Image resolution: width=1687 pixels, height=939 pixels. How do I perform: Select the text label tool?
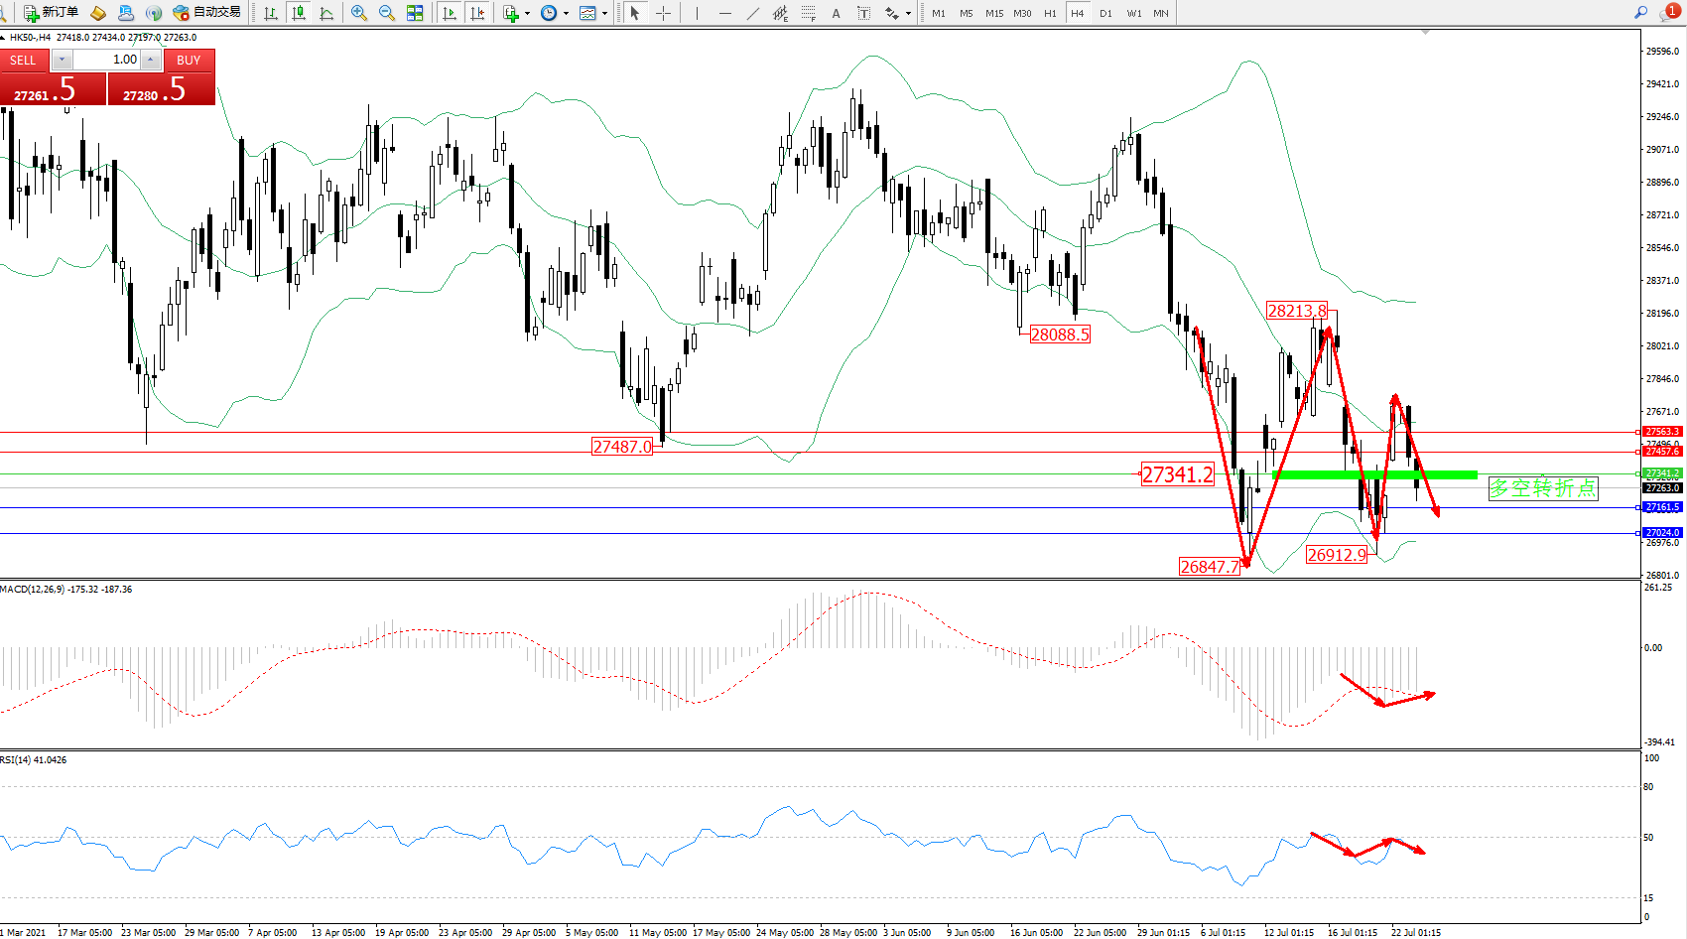tap(836, 13)
